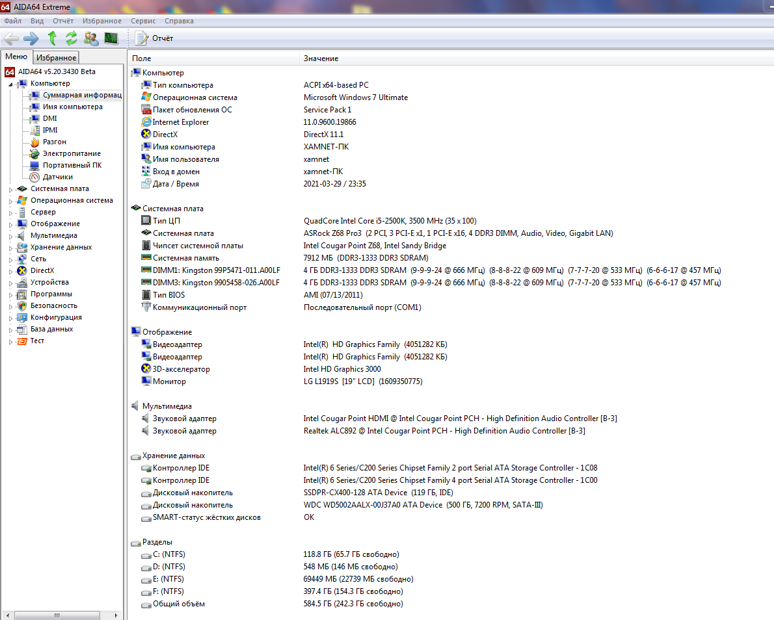The image size is (774, 620).
Task: Open the Избранное menu in menu bar
Action: pyautogui.click(x=101, y=21)
